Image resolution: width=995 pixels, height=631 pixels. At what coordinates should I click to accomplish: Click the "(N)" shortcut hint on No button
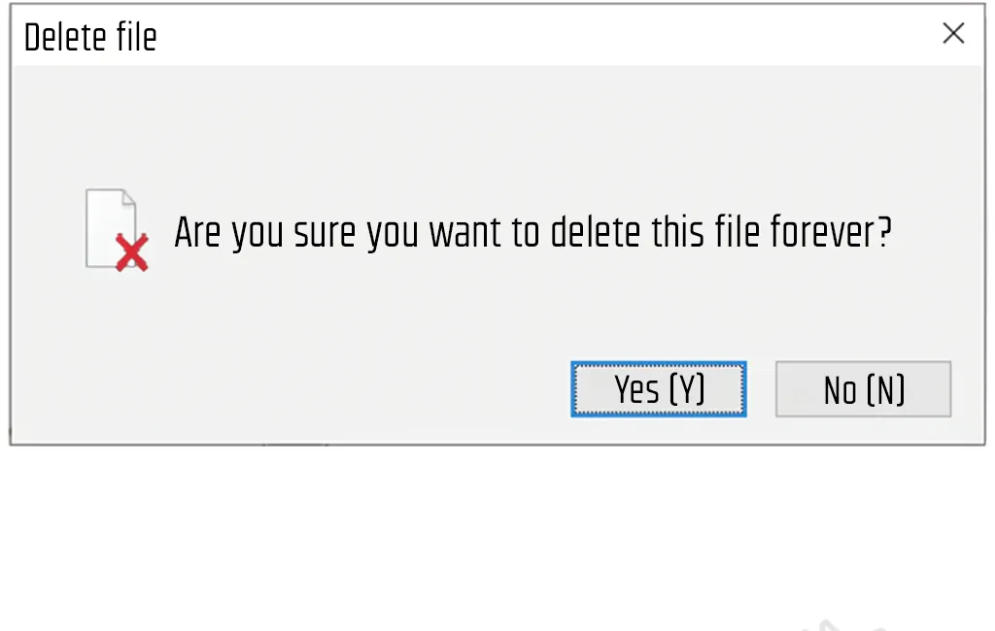[884, 390]
